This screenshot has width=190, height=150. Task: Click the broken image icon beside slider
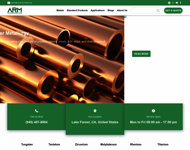pos(125,17)
